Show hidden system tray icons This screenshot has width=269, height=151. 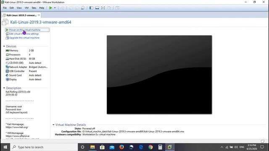222,147
